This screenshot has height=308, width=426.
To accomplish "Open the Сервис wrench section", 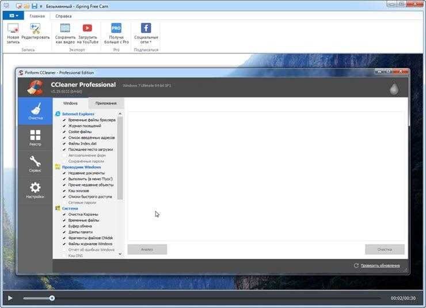I will tap(35, 164).
